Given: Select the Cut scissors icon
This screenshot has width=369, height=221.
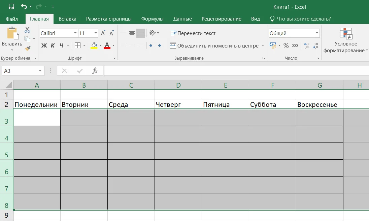Looking at the screenshot, I should [x=27, y=30].
